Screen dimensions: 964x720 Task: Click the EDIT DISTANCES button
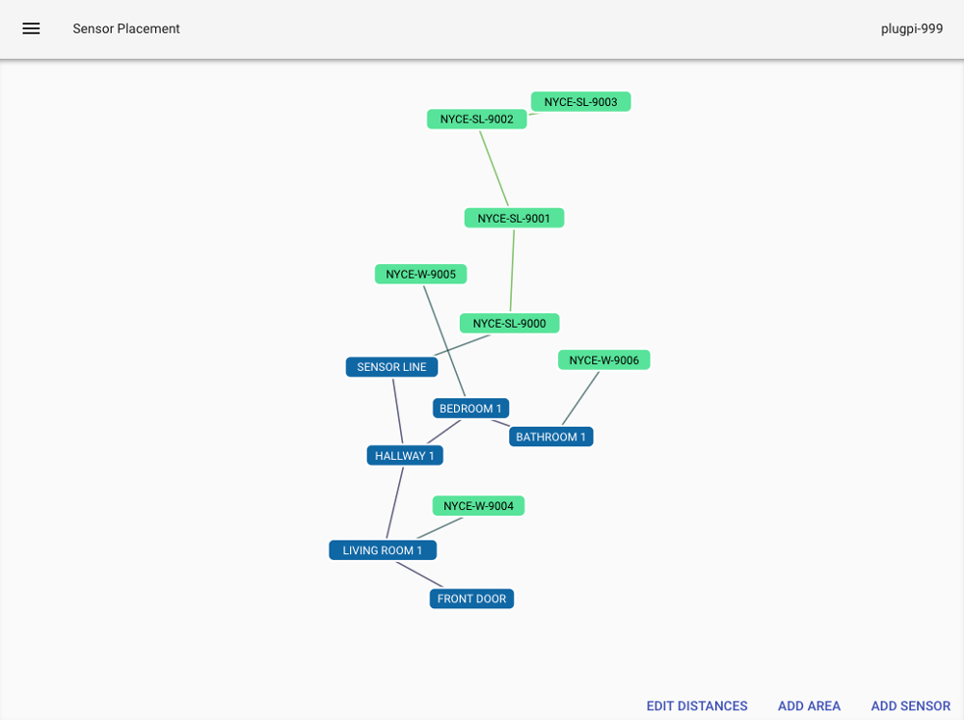pos(697,706)
